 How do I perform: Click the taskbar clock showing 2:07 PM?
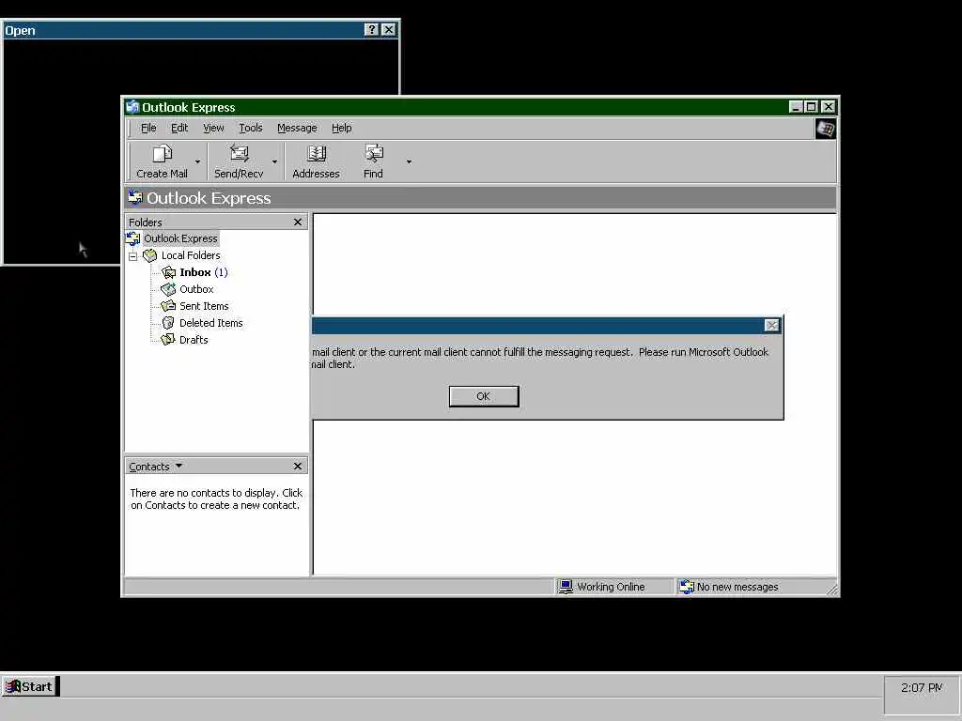(922, 688)
